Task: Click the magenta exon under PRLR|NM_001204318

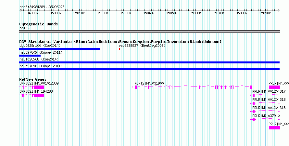Action: 254,112
